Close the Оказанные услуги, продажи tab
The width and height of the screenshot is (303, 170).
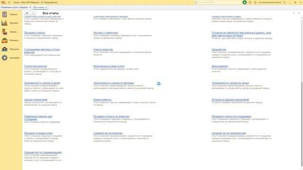point(30,8)
